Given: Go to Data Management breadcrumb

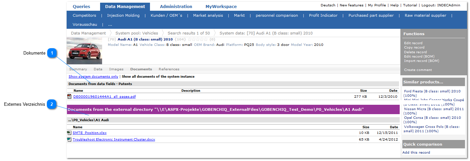Looking at the screenshot, I should pos(88,33).
